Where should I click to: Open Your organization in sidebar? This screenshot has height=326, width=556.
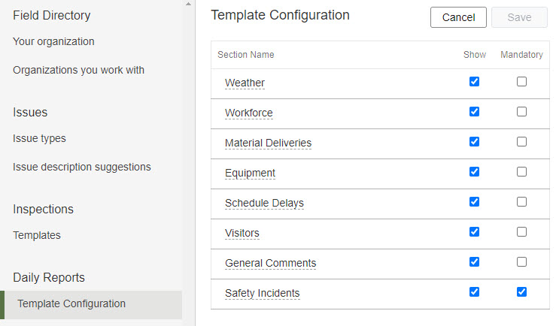click(x=53, y=41)
